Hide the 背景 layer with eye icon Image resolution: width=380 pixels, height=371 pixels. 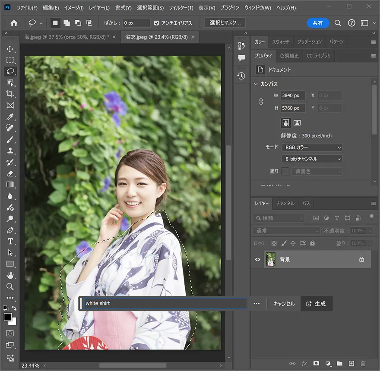(257, 260)
